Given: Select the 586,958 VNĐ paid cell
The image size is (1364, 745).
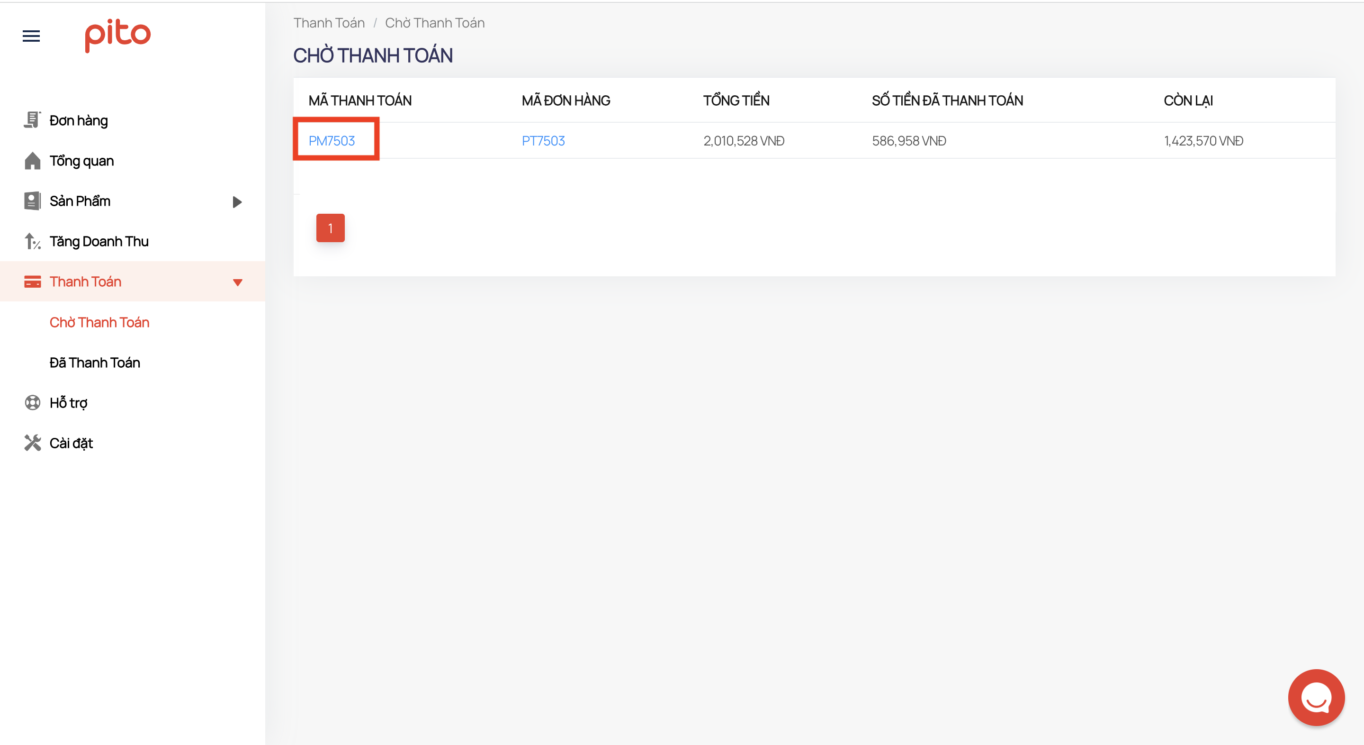Looking at the screenshot, I should point(909,140).
